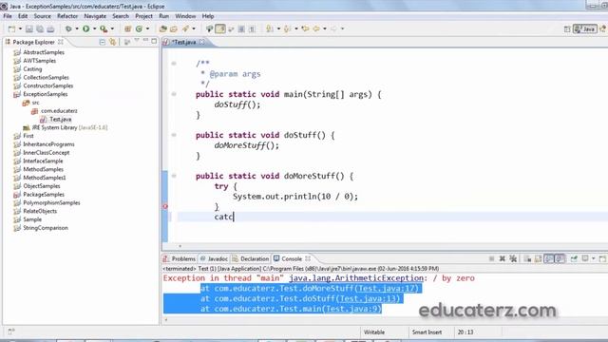Toggle Pin Console button
608x342 pixels.
(x=574, y=258)
